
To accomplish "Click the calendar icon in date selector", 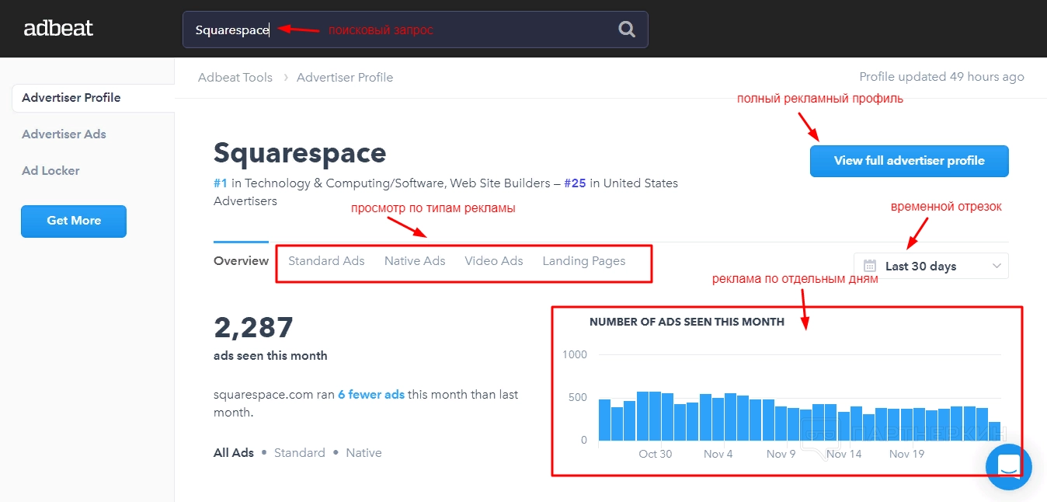I will click(870, 266).
